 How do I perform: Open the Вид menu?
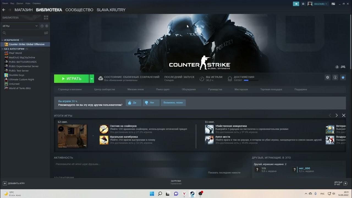12,3
